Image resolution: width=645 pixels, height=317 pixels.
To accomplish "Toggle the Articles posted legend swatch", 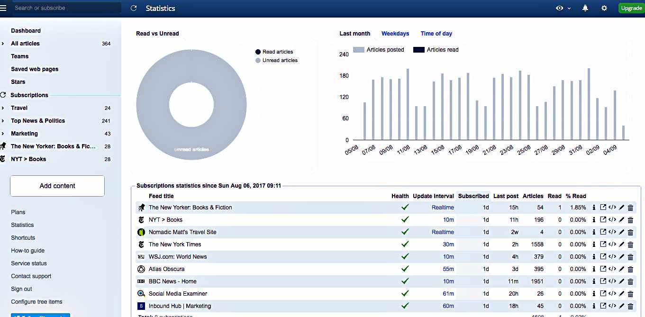I will tap(359, 50).
